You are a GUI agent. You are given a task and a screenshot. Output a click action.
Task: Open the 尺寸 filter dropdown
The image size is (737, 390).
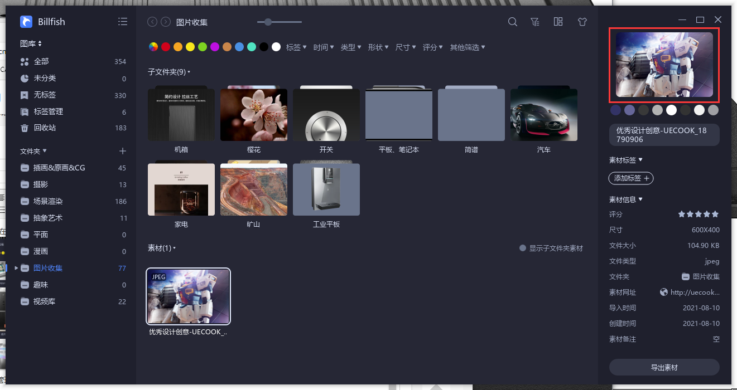pos(406,47)
